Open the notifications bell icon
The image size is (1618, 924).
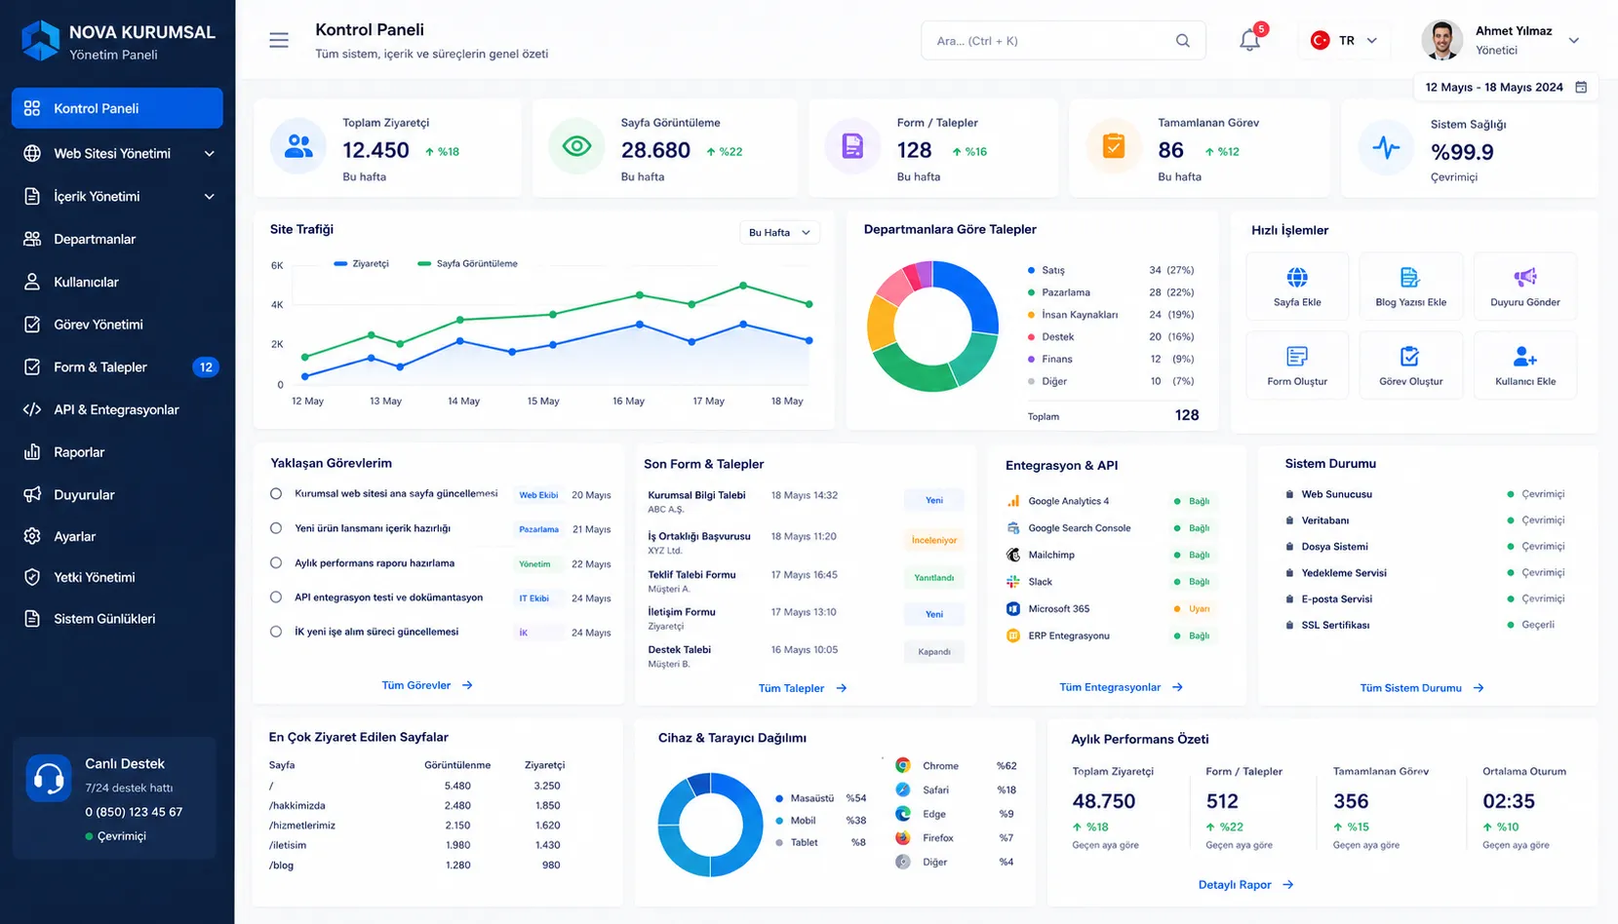[x=1249, y=41]
